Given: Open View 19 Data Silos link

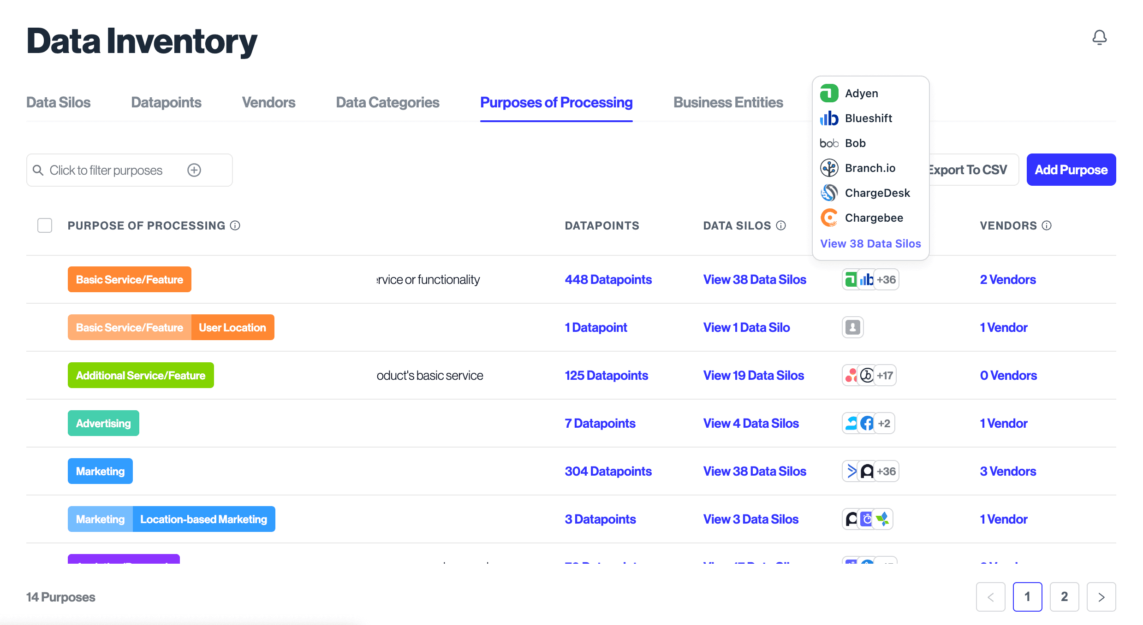Looking at the screenshot, I should (753, 375).
